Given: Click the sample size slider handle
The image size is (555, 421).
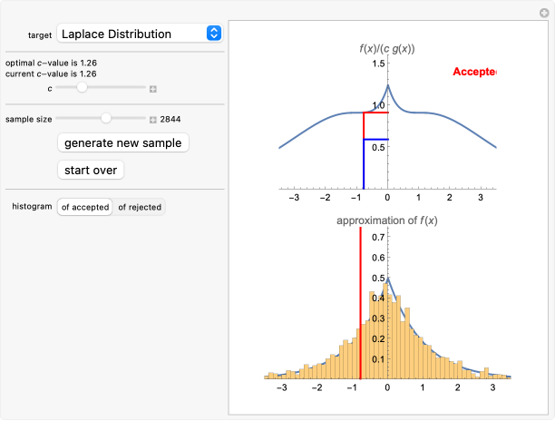Looking at the screenshot, I should point(106,118).
